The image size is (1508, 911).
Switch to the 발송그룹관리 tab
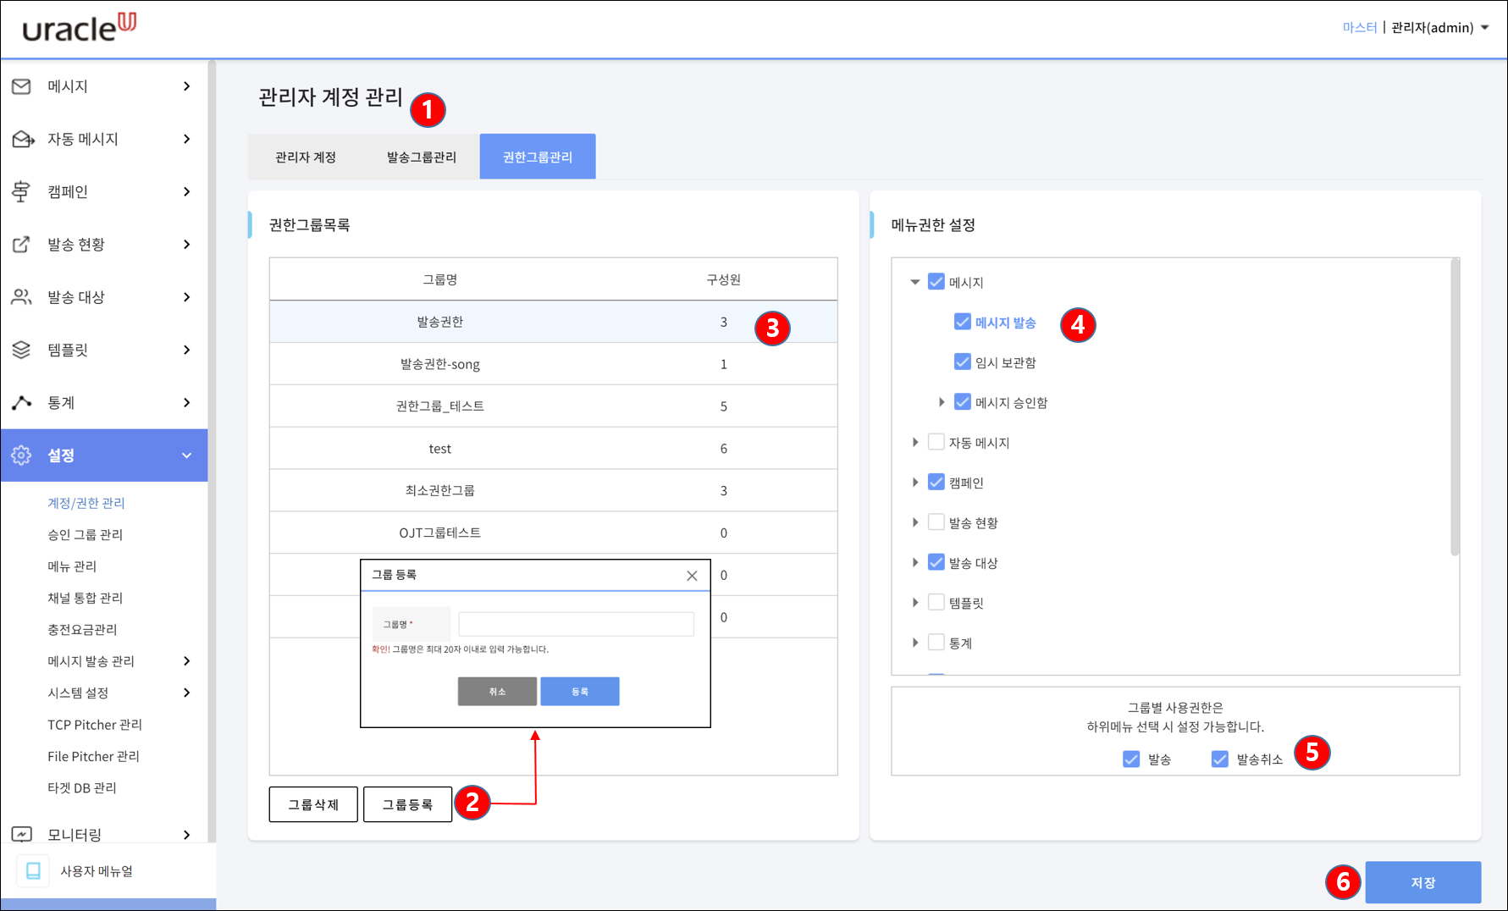coord(422,157)
